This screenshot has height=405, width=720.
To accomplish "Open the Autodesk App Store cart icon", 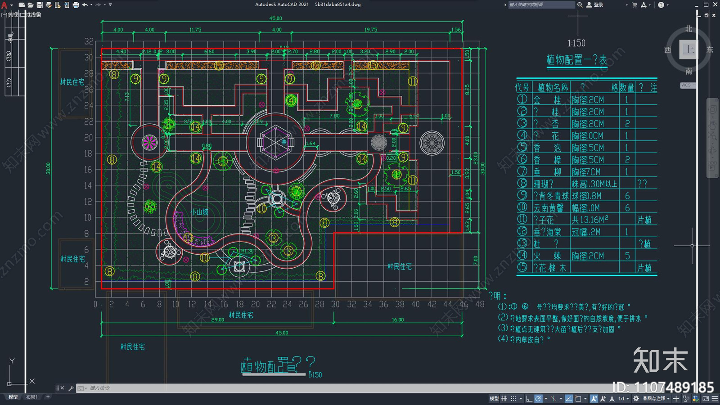I will tap(635, 5).
